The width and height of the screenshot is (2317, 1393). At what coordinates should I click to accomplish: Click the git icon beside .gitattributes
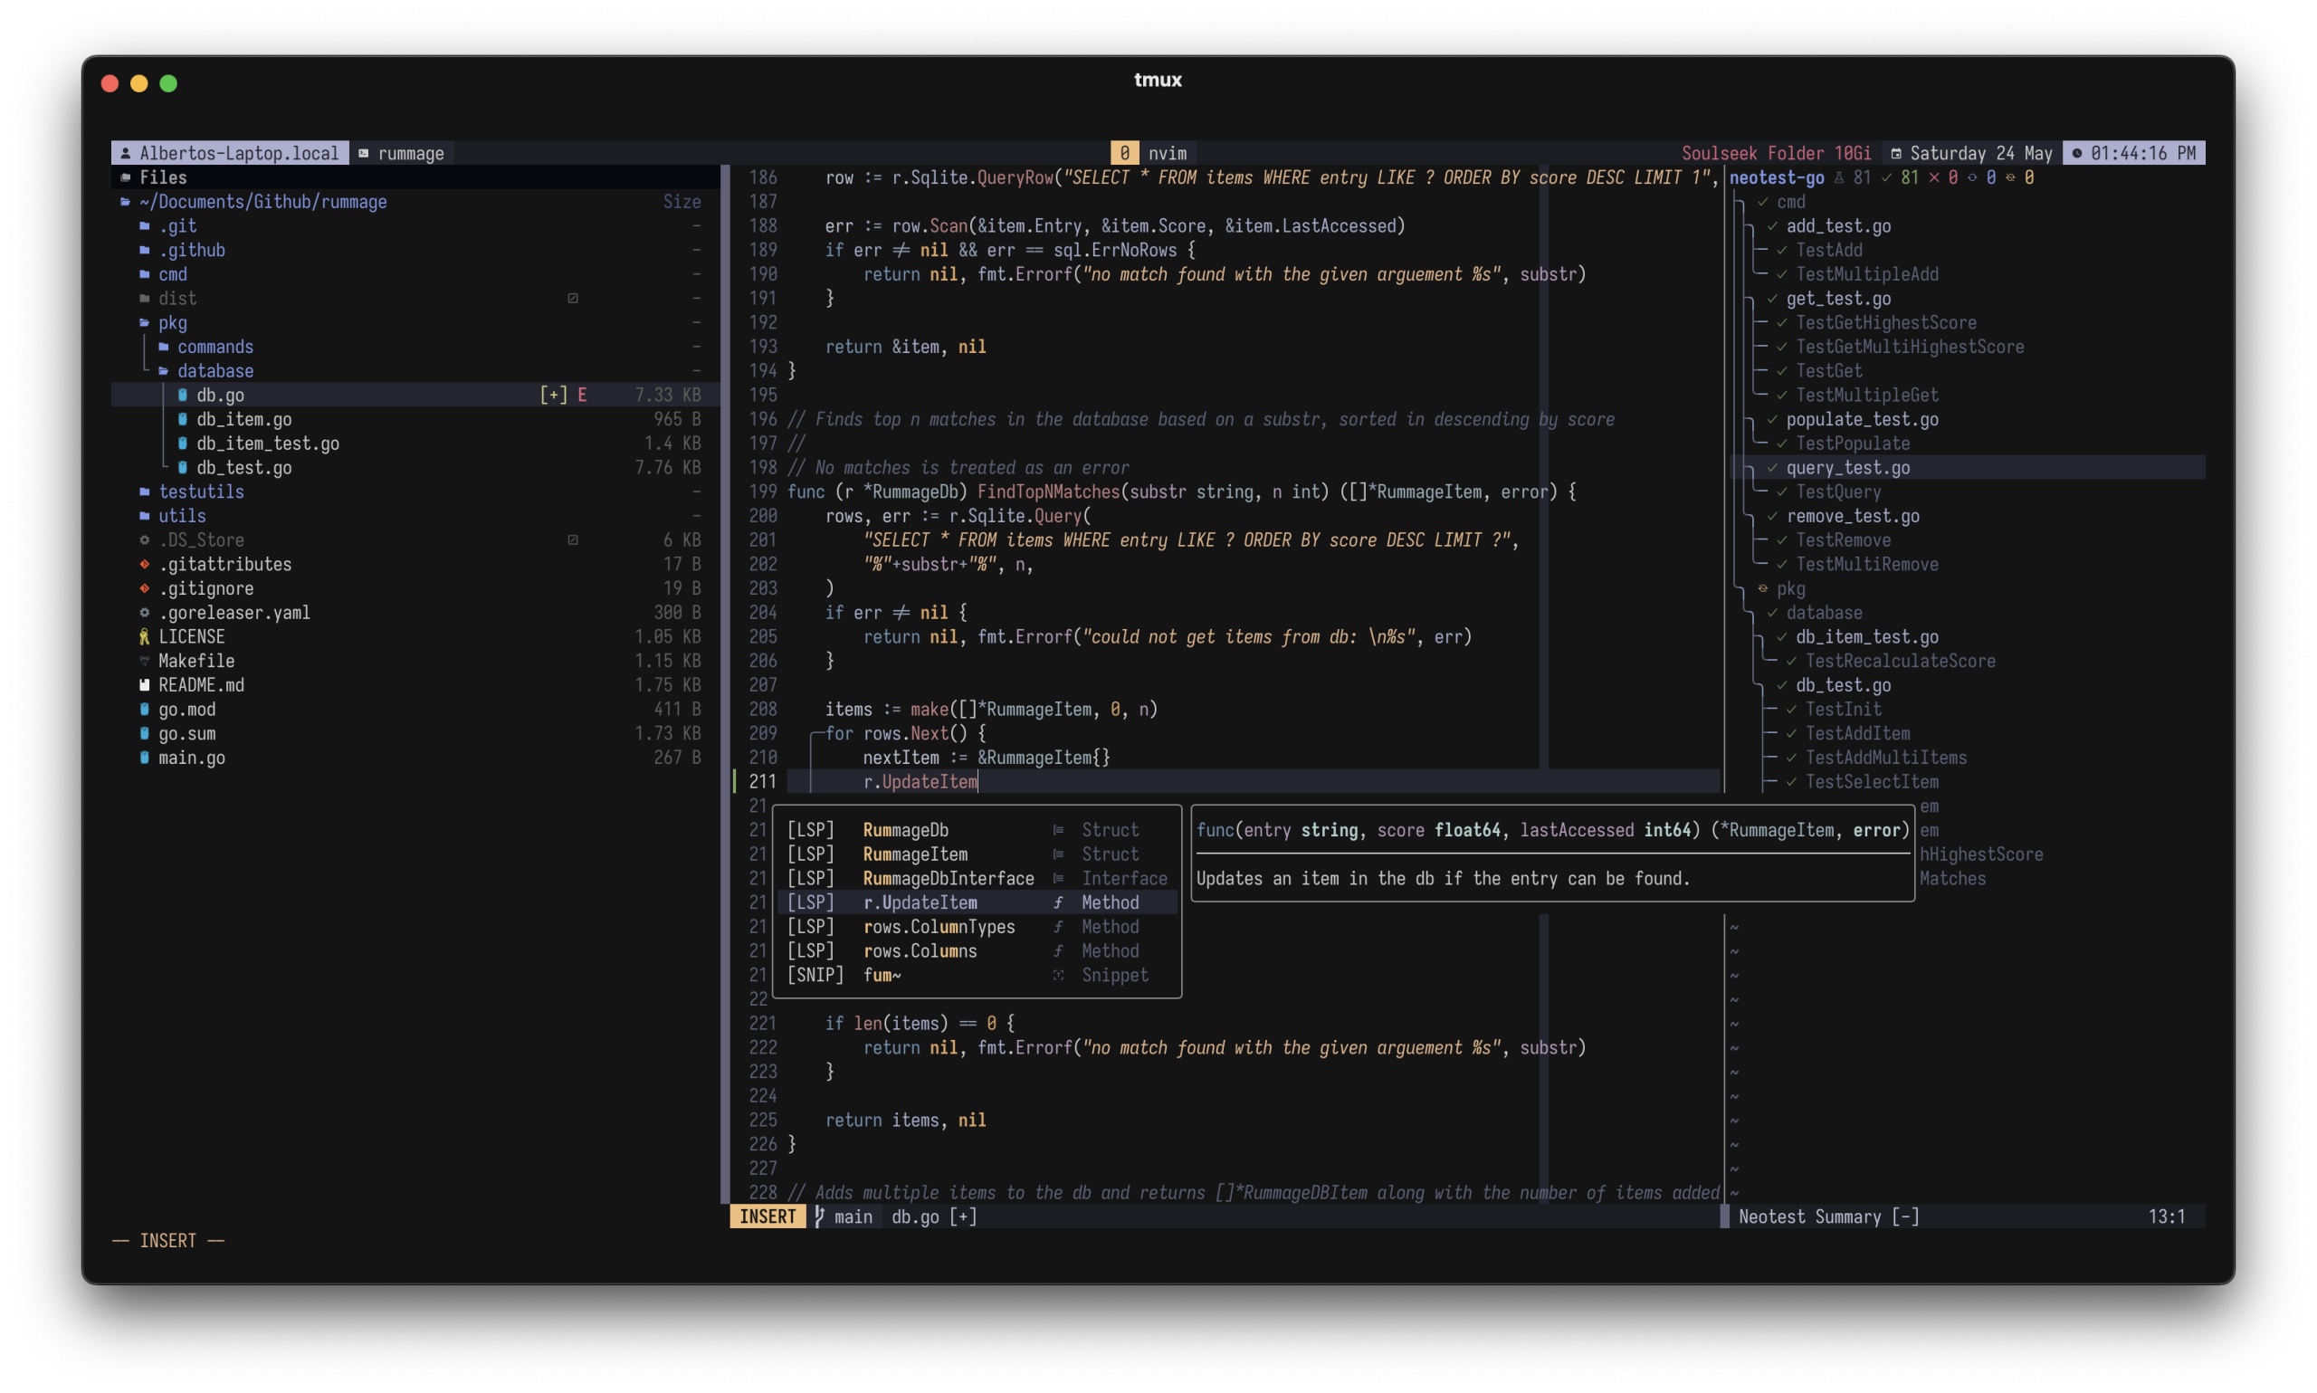point(145,564)
